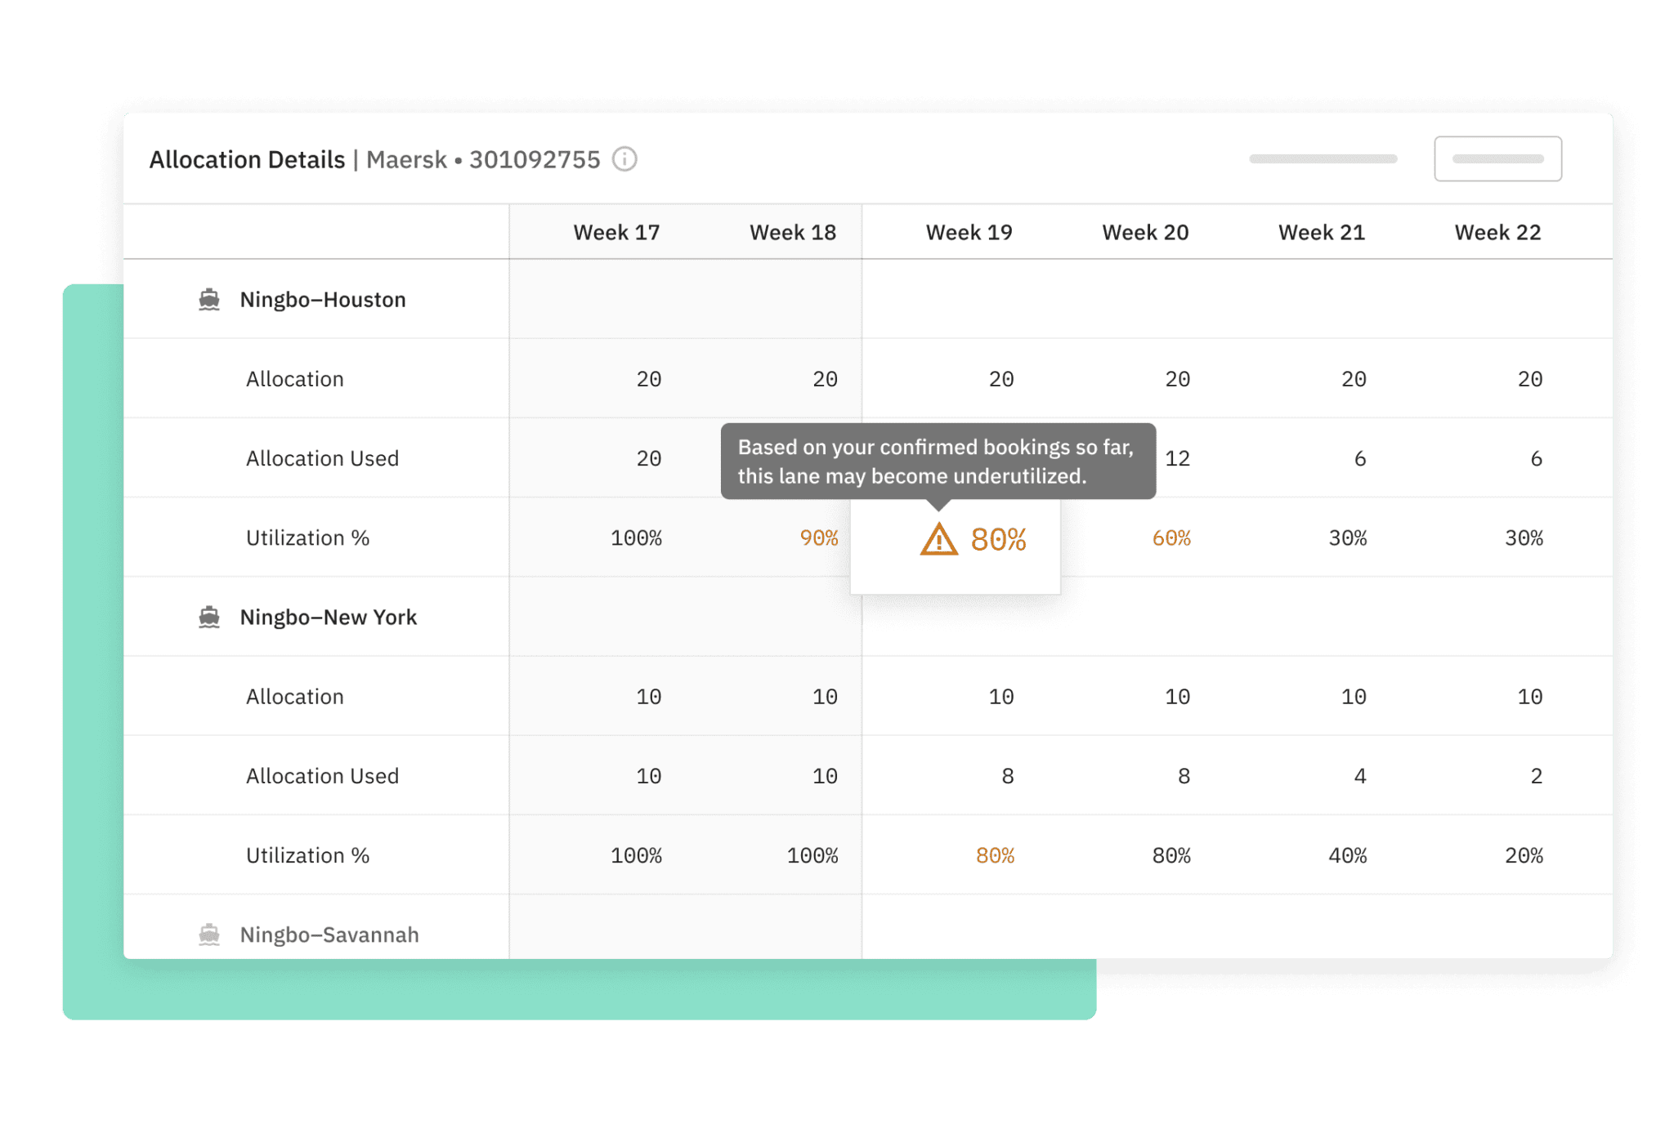Select the Week 22 column header
1674x1133 pixels.
[x=1497, y=232]
